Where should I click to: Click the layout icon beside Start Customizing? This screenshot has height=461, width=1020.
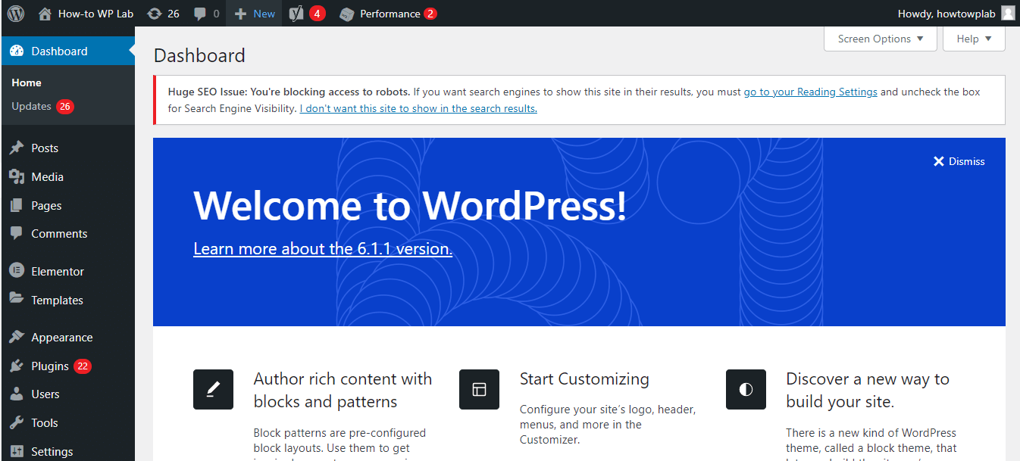coord(479,389)
